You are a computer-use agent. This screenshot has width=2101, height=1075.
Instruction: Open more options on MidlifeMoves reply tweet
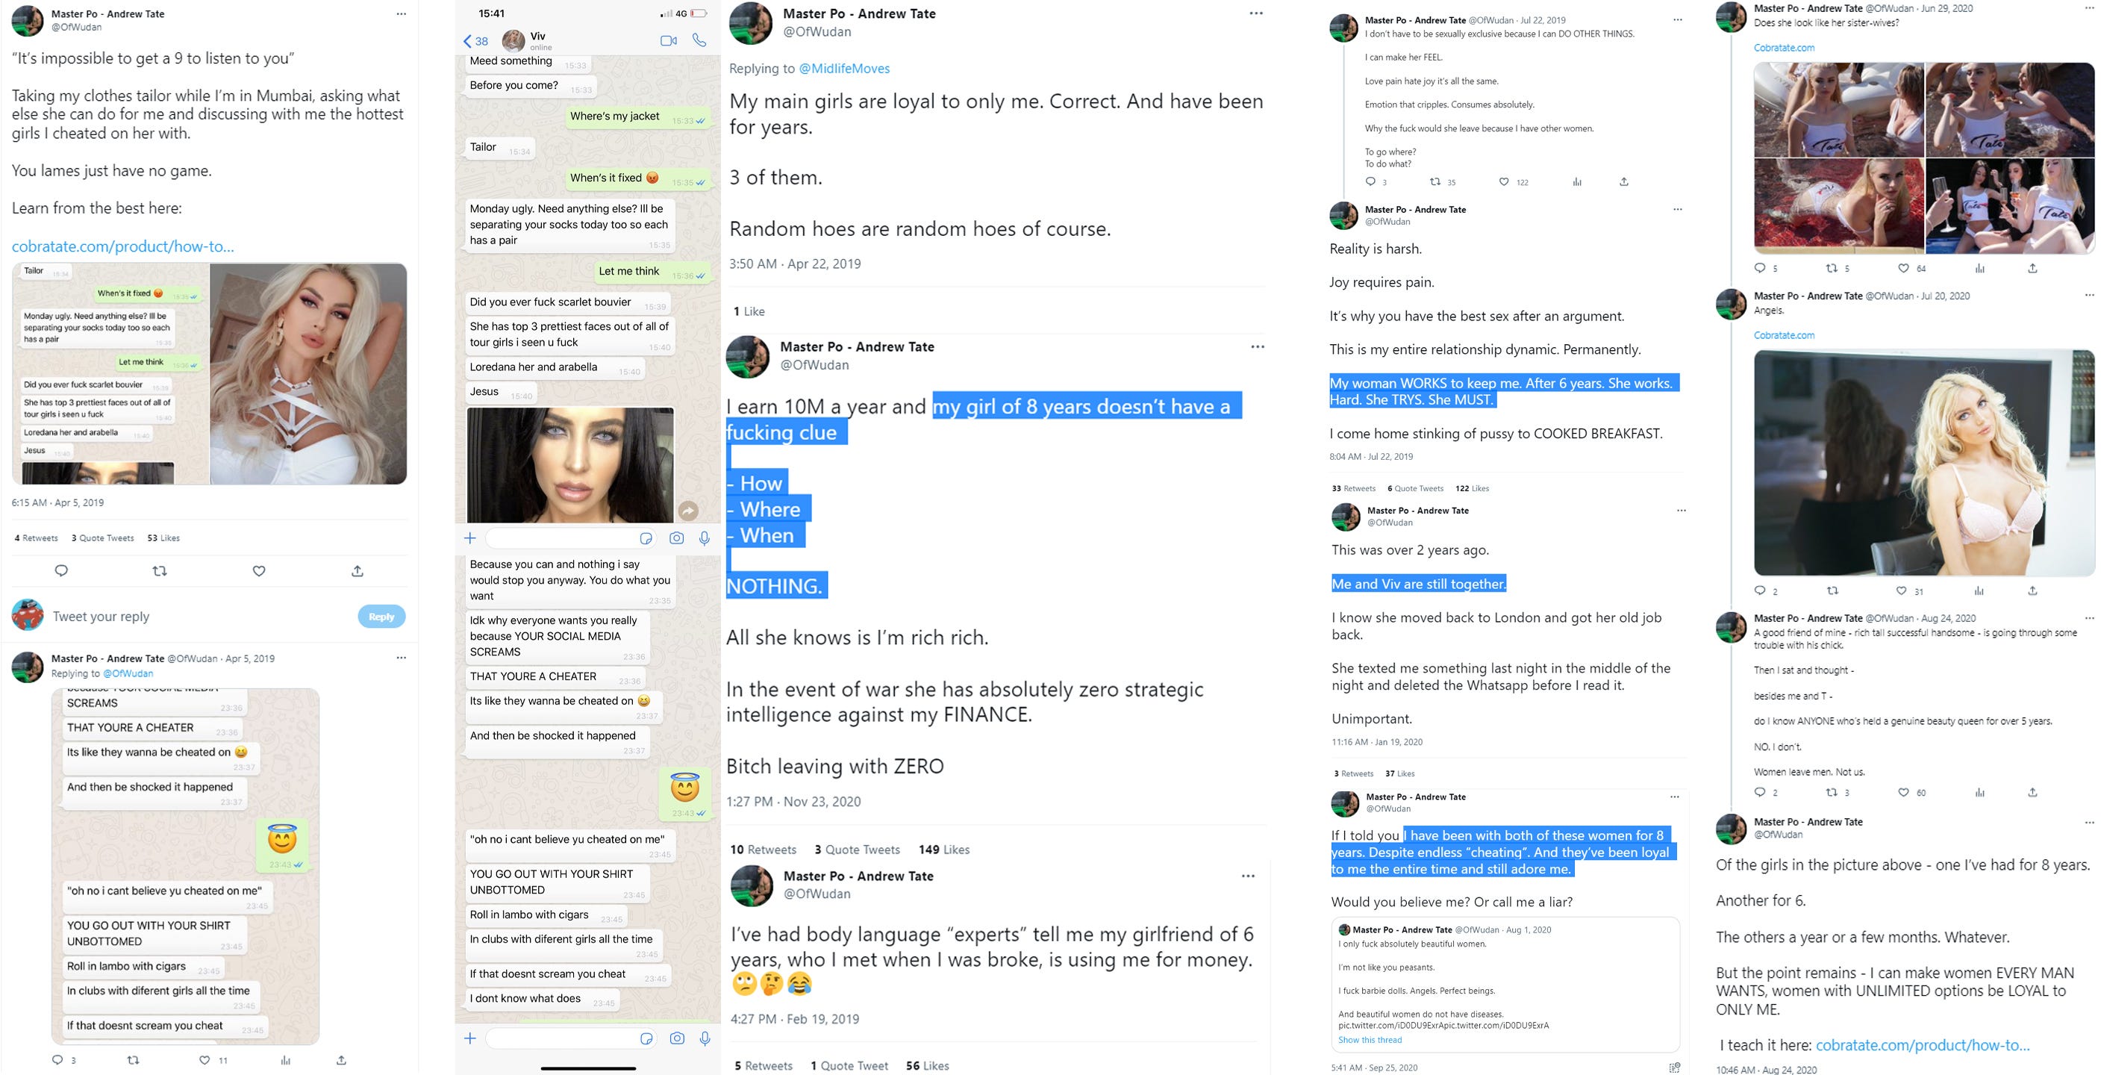pyautogui.click(x=1256, y=13)
